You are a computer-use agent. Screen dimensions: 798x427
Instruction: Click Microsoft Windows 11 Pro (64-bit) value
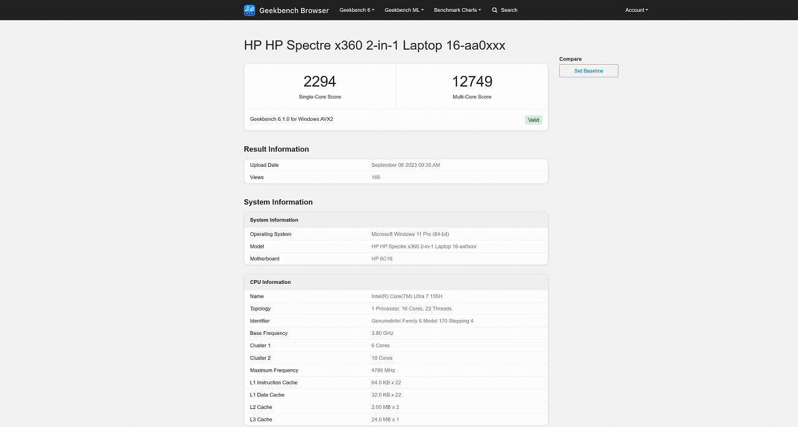(410, 234)
